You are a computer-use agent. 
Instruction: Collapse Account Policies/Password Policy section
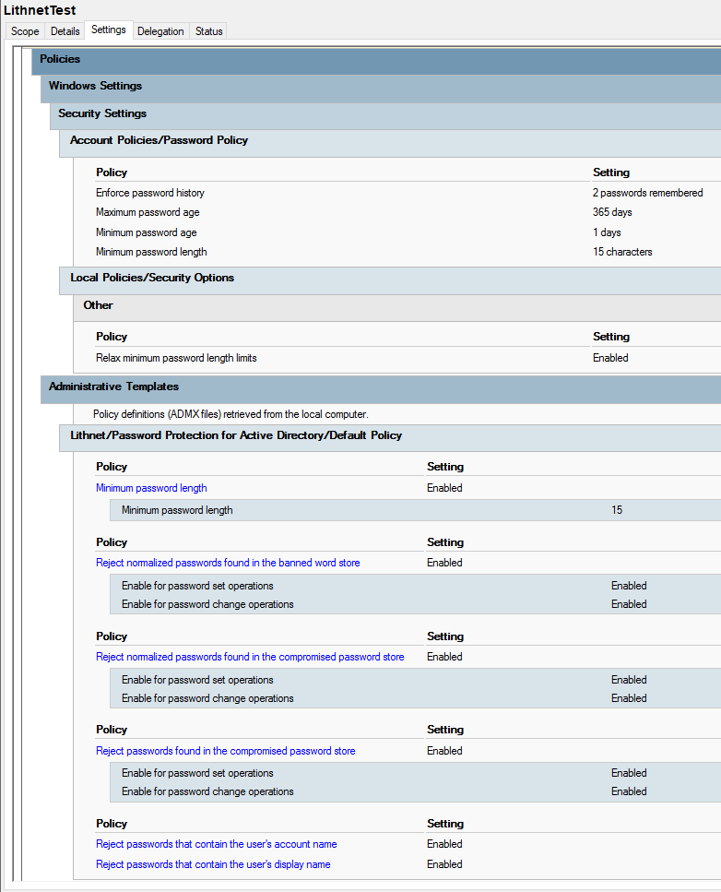(x=390, y=143)
